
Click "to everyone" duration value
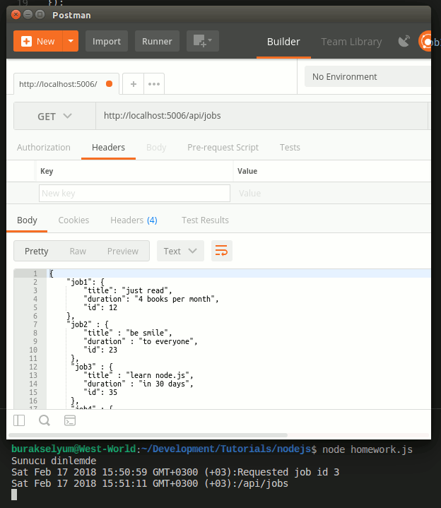[166, 341]
